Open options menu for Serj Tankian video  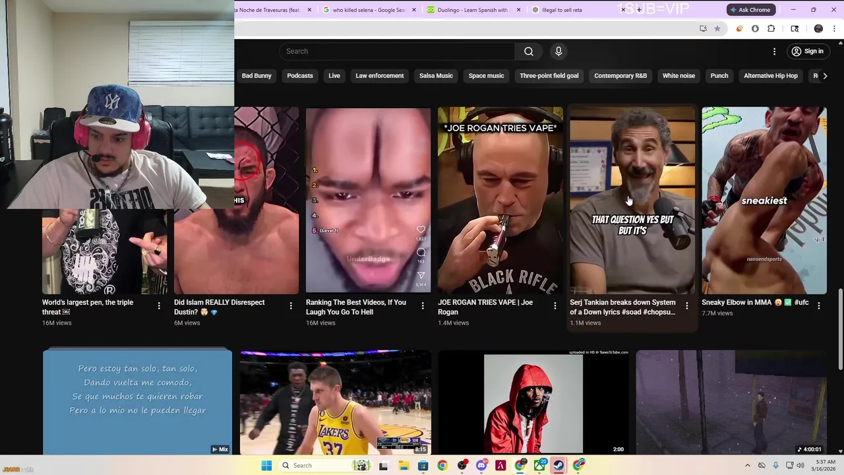[686, 305]
